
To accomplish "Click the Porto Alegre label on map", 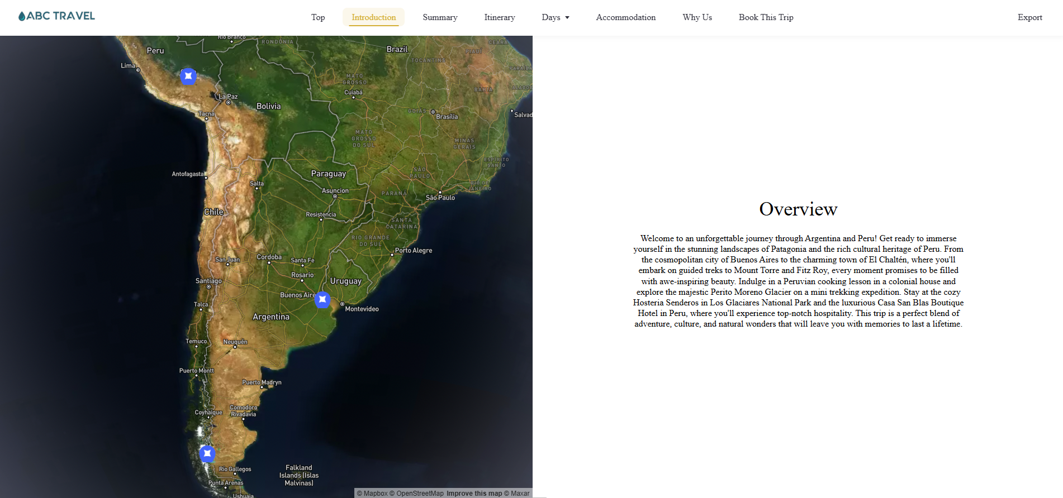I will point(414,250).
